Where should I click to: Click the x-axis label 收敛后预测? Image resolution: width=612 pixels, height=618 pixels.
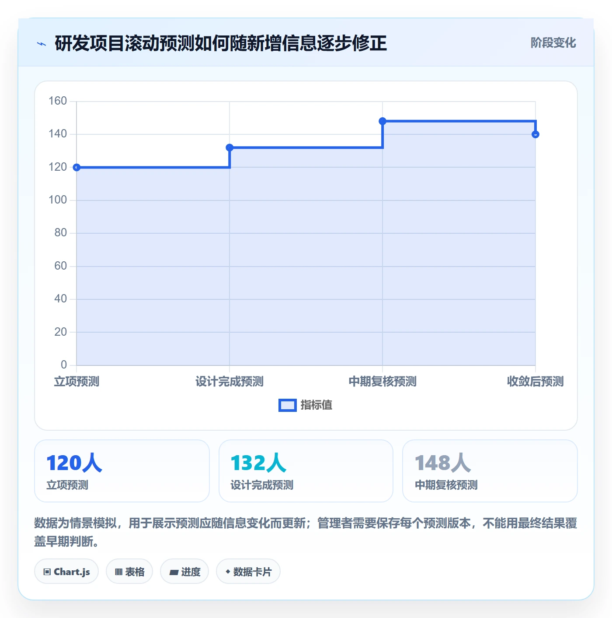click(x=535, y=382)
